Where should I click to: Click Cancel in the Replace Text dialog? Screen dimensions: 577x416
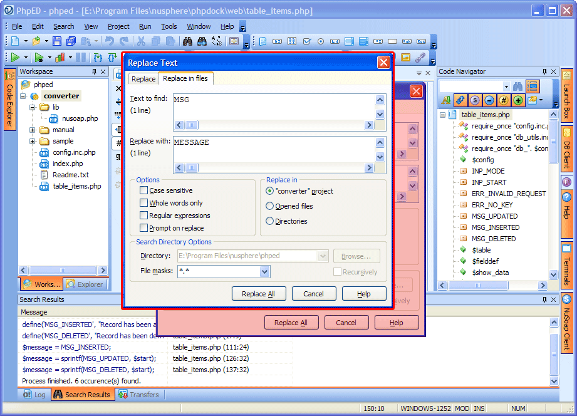point(313,294)
